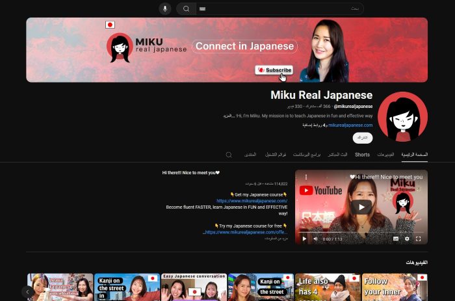Image resolution: width=455 pixels, height=301 pixels.
Task: Click the magnifier search icon in top bar
Action: [x=186, y=8]
